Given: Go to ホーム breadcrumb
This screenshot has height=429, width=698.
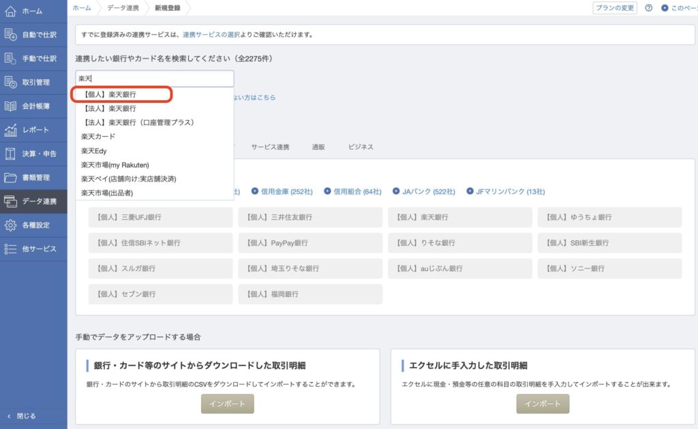Looking at the screenshot, I should (x=82, y=8).
